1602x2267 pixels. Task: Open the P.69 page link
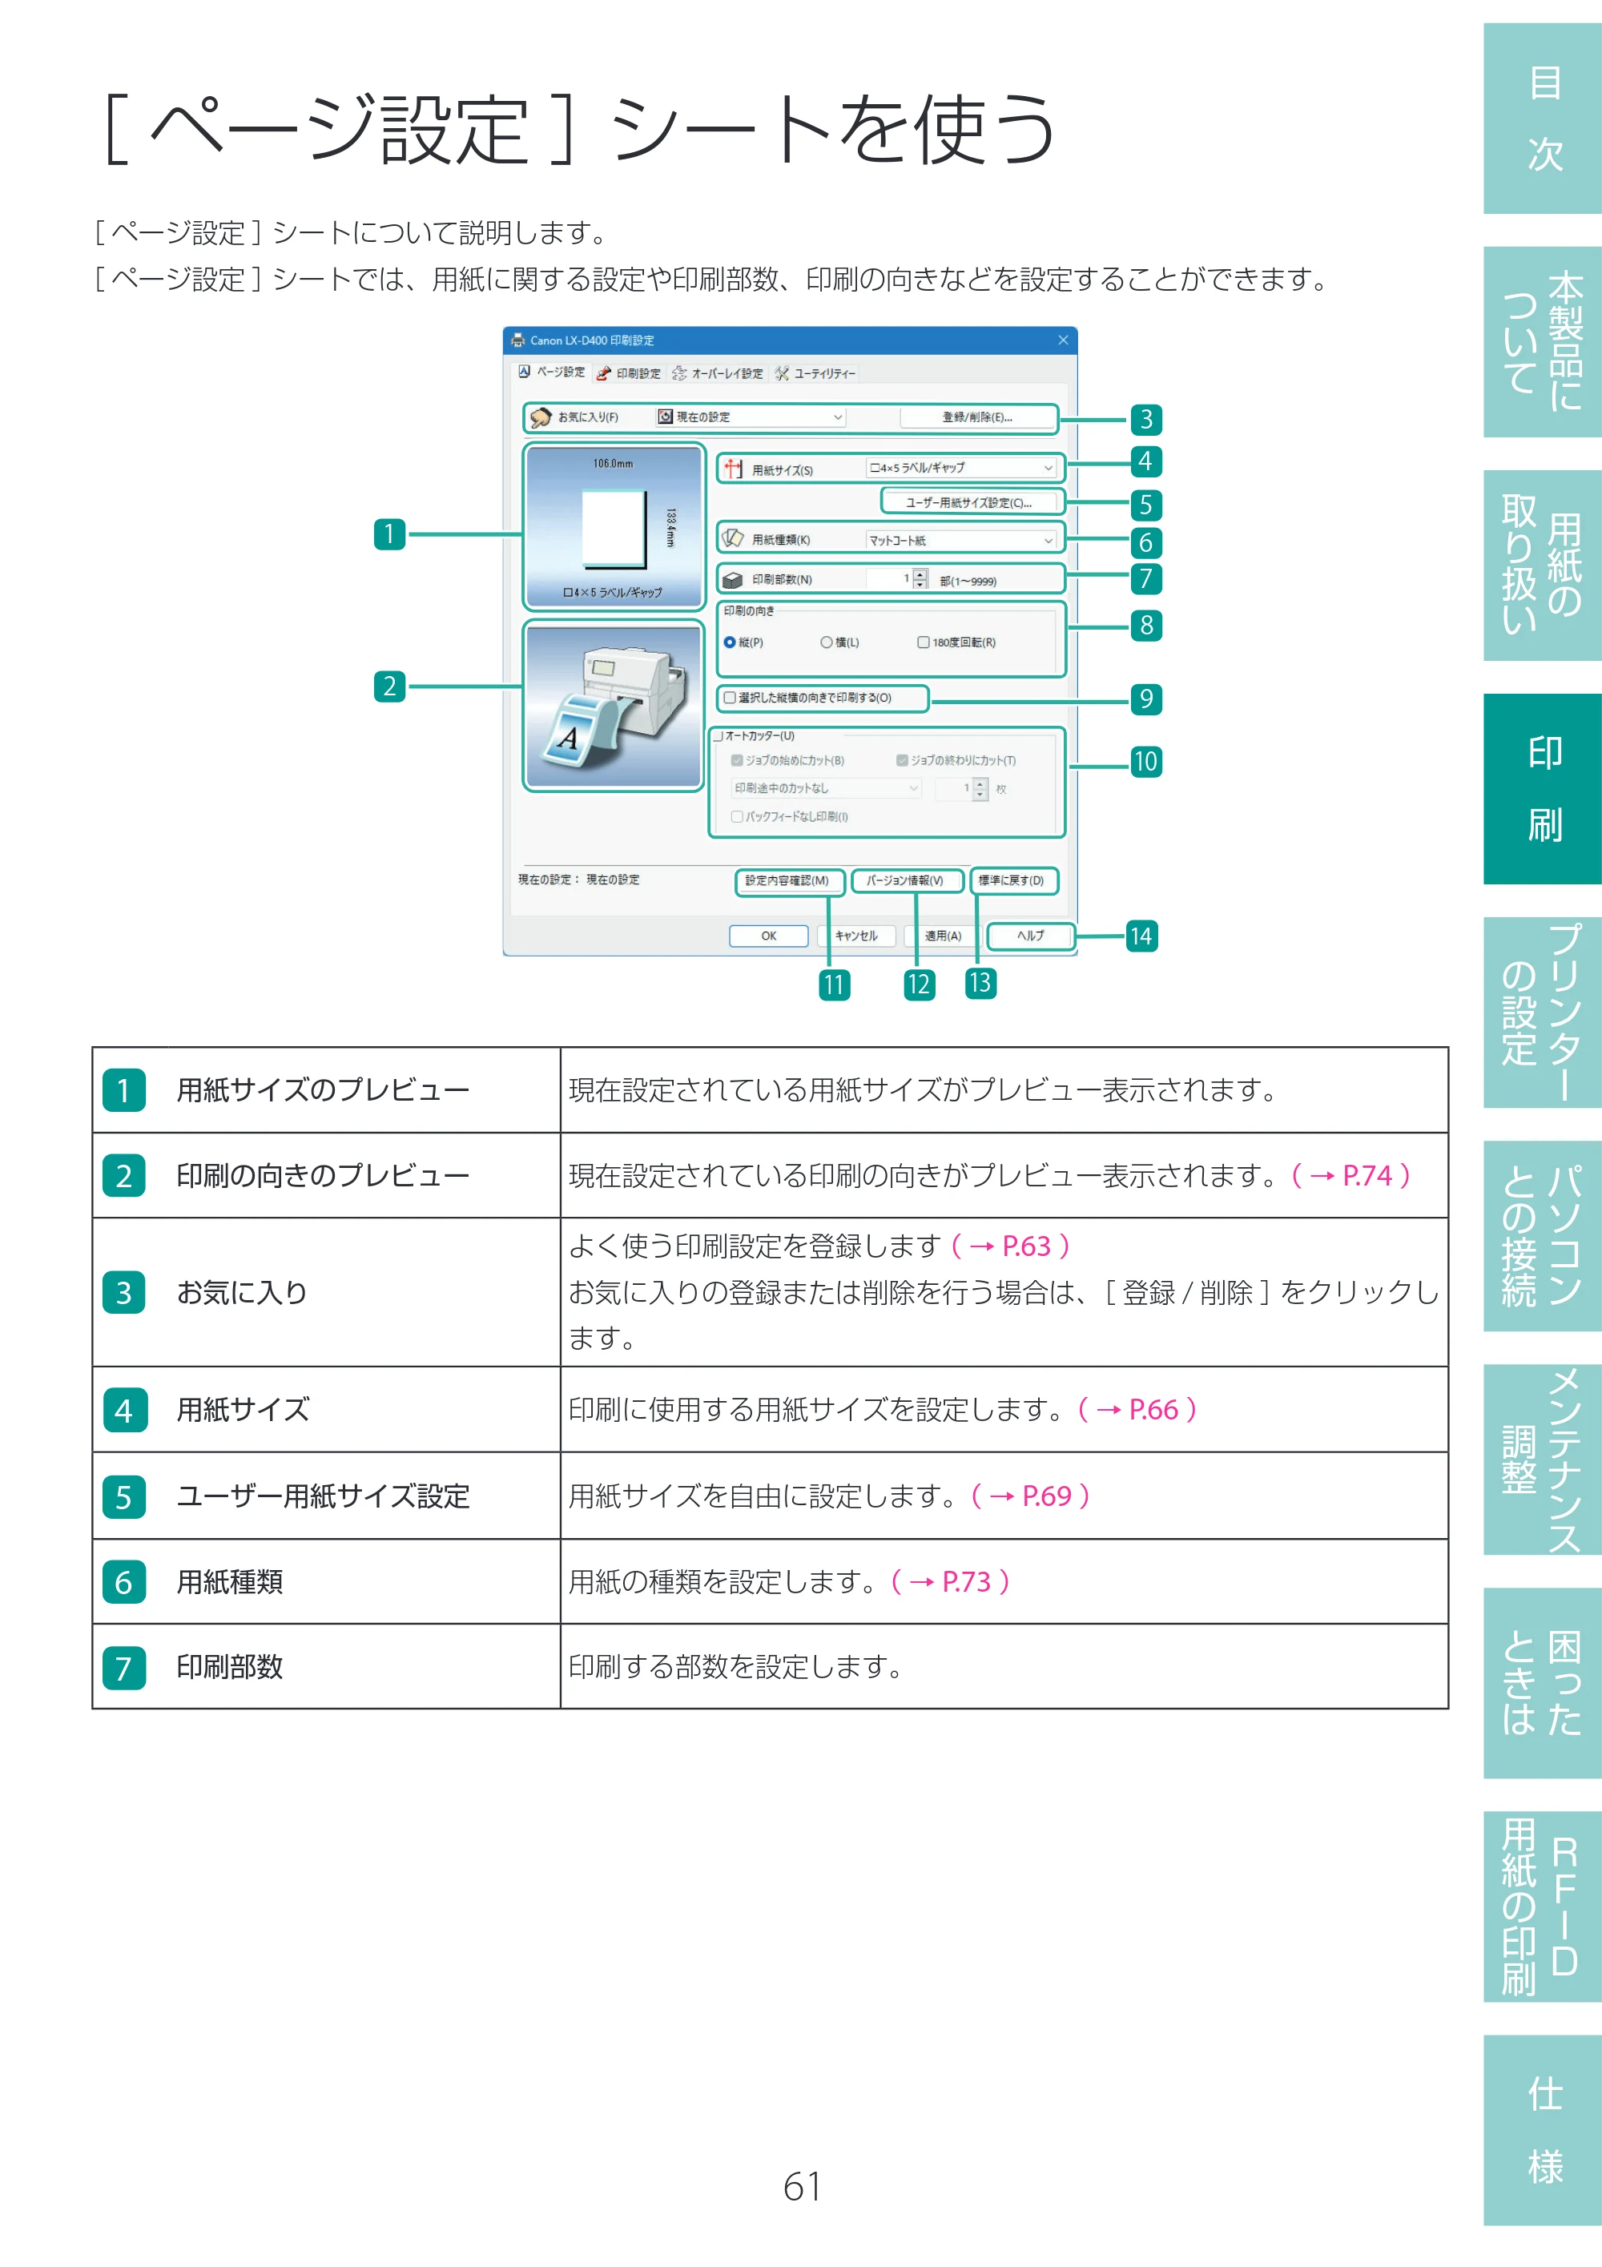(1031, 1497)
